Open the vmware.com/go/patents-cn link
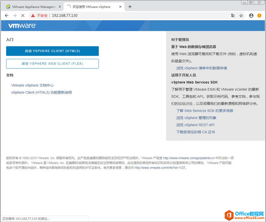 [189, 158]
